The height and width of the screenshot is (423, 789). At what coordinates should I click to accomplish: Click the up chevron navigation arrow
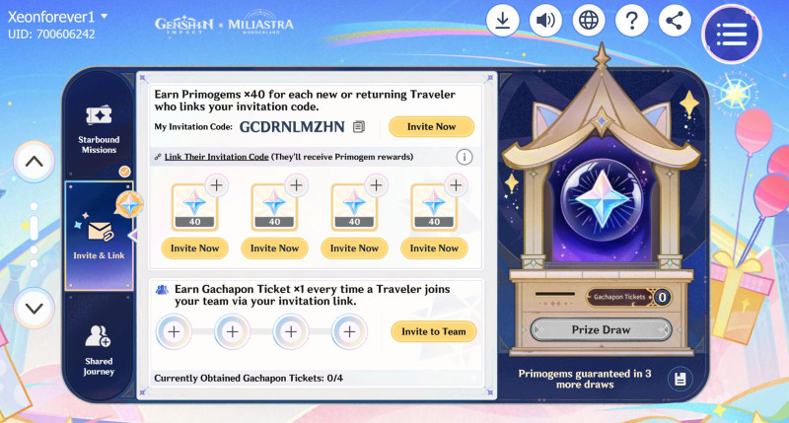point(34,162)
